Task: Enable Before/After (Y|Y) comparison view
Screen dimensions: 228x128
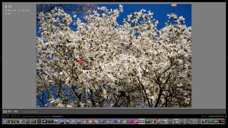Action: [x=16, y=112]
